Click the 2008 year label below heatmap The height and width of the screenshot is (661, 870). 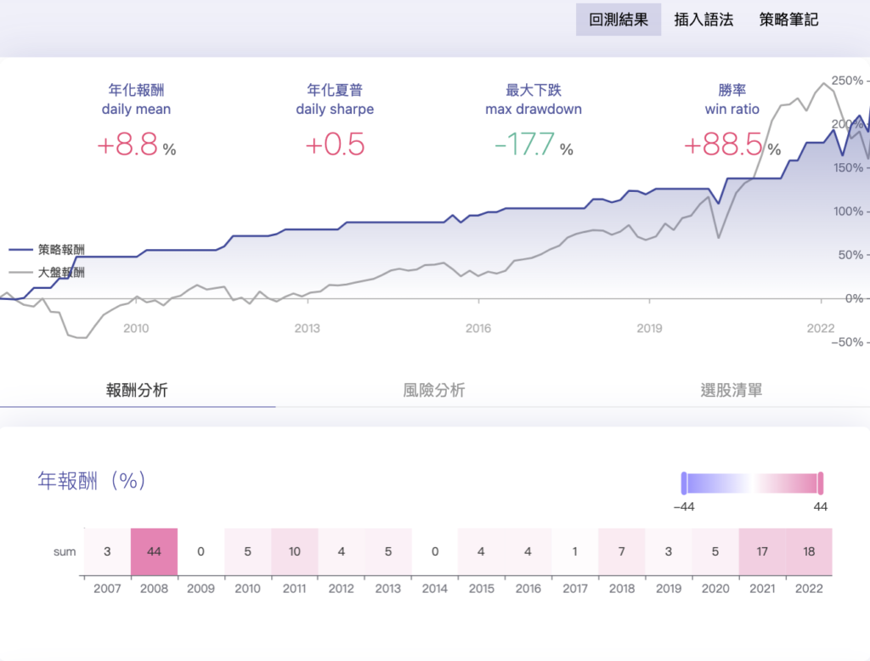155,589
